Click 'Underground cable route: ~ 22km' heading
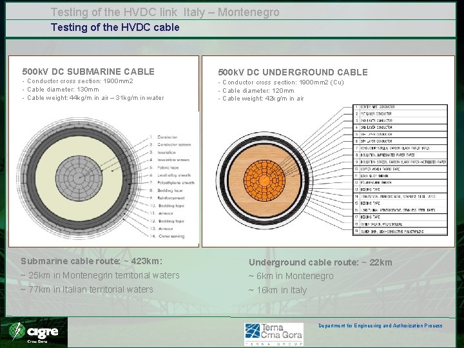 point(320,262)
